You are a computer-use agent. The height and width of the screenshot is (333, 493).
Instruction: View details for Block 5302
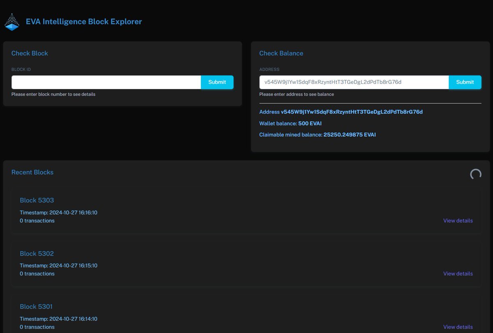(458, 274)
